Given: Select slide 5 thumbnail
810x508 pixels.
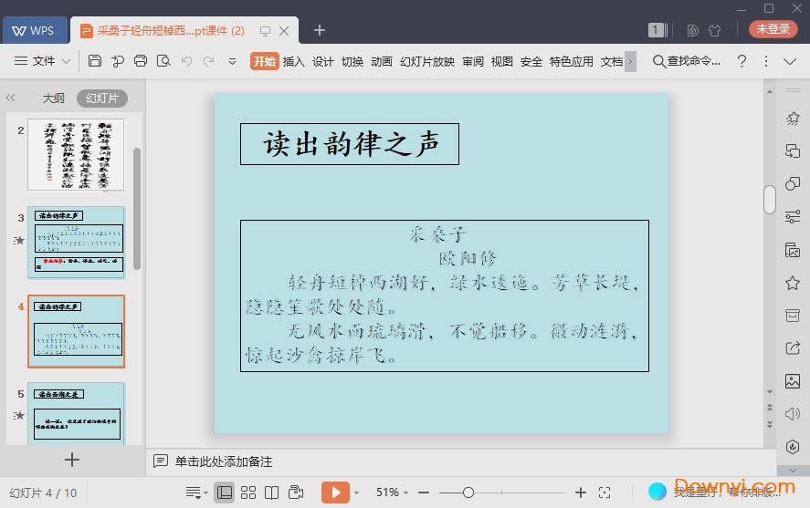Looking at the screenshot, I should [x=76, y=414].
